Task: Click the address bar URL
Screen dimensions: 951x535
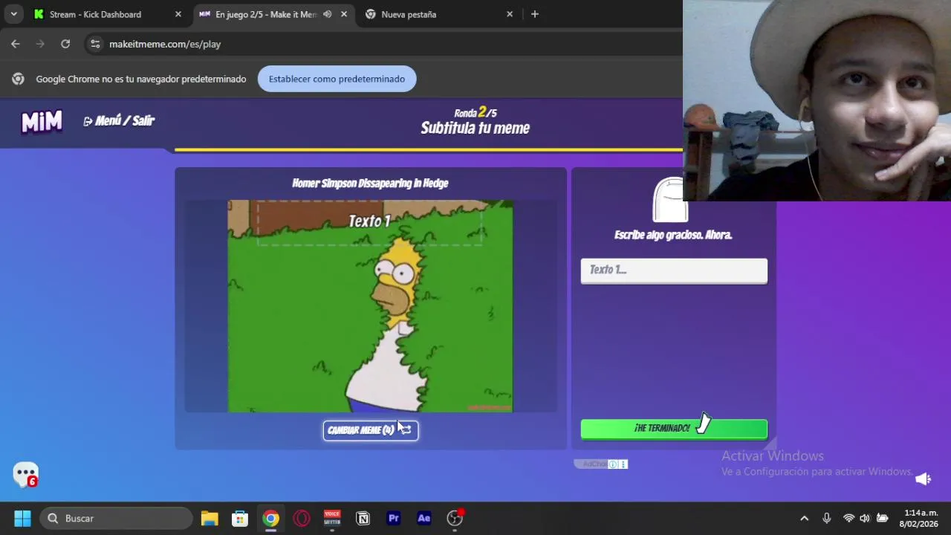Action: coord(165,44)
